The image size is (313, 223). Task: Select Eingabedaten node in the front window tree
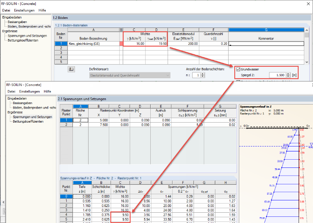pyautogui.click(x=17, y=98)
